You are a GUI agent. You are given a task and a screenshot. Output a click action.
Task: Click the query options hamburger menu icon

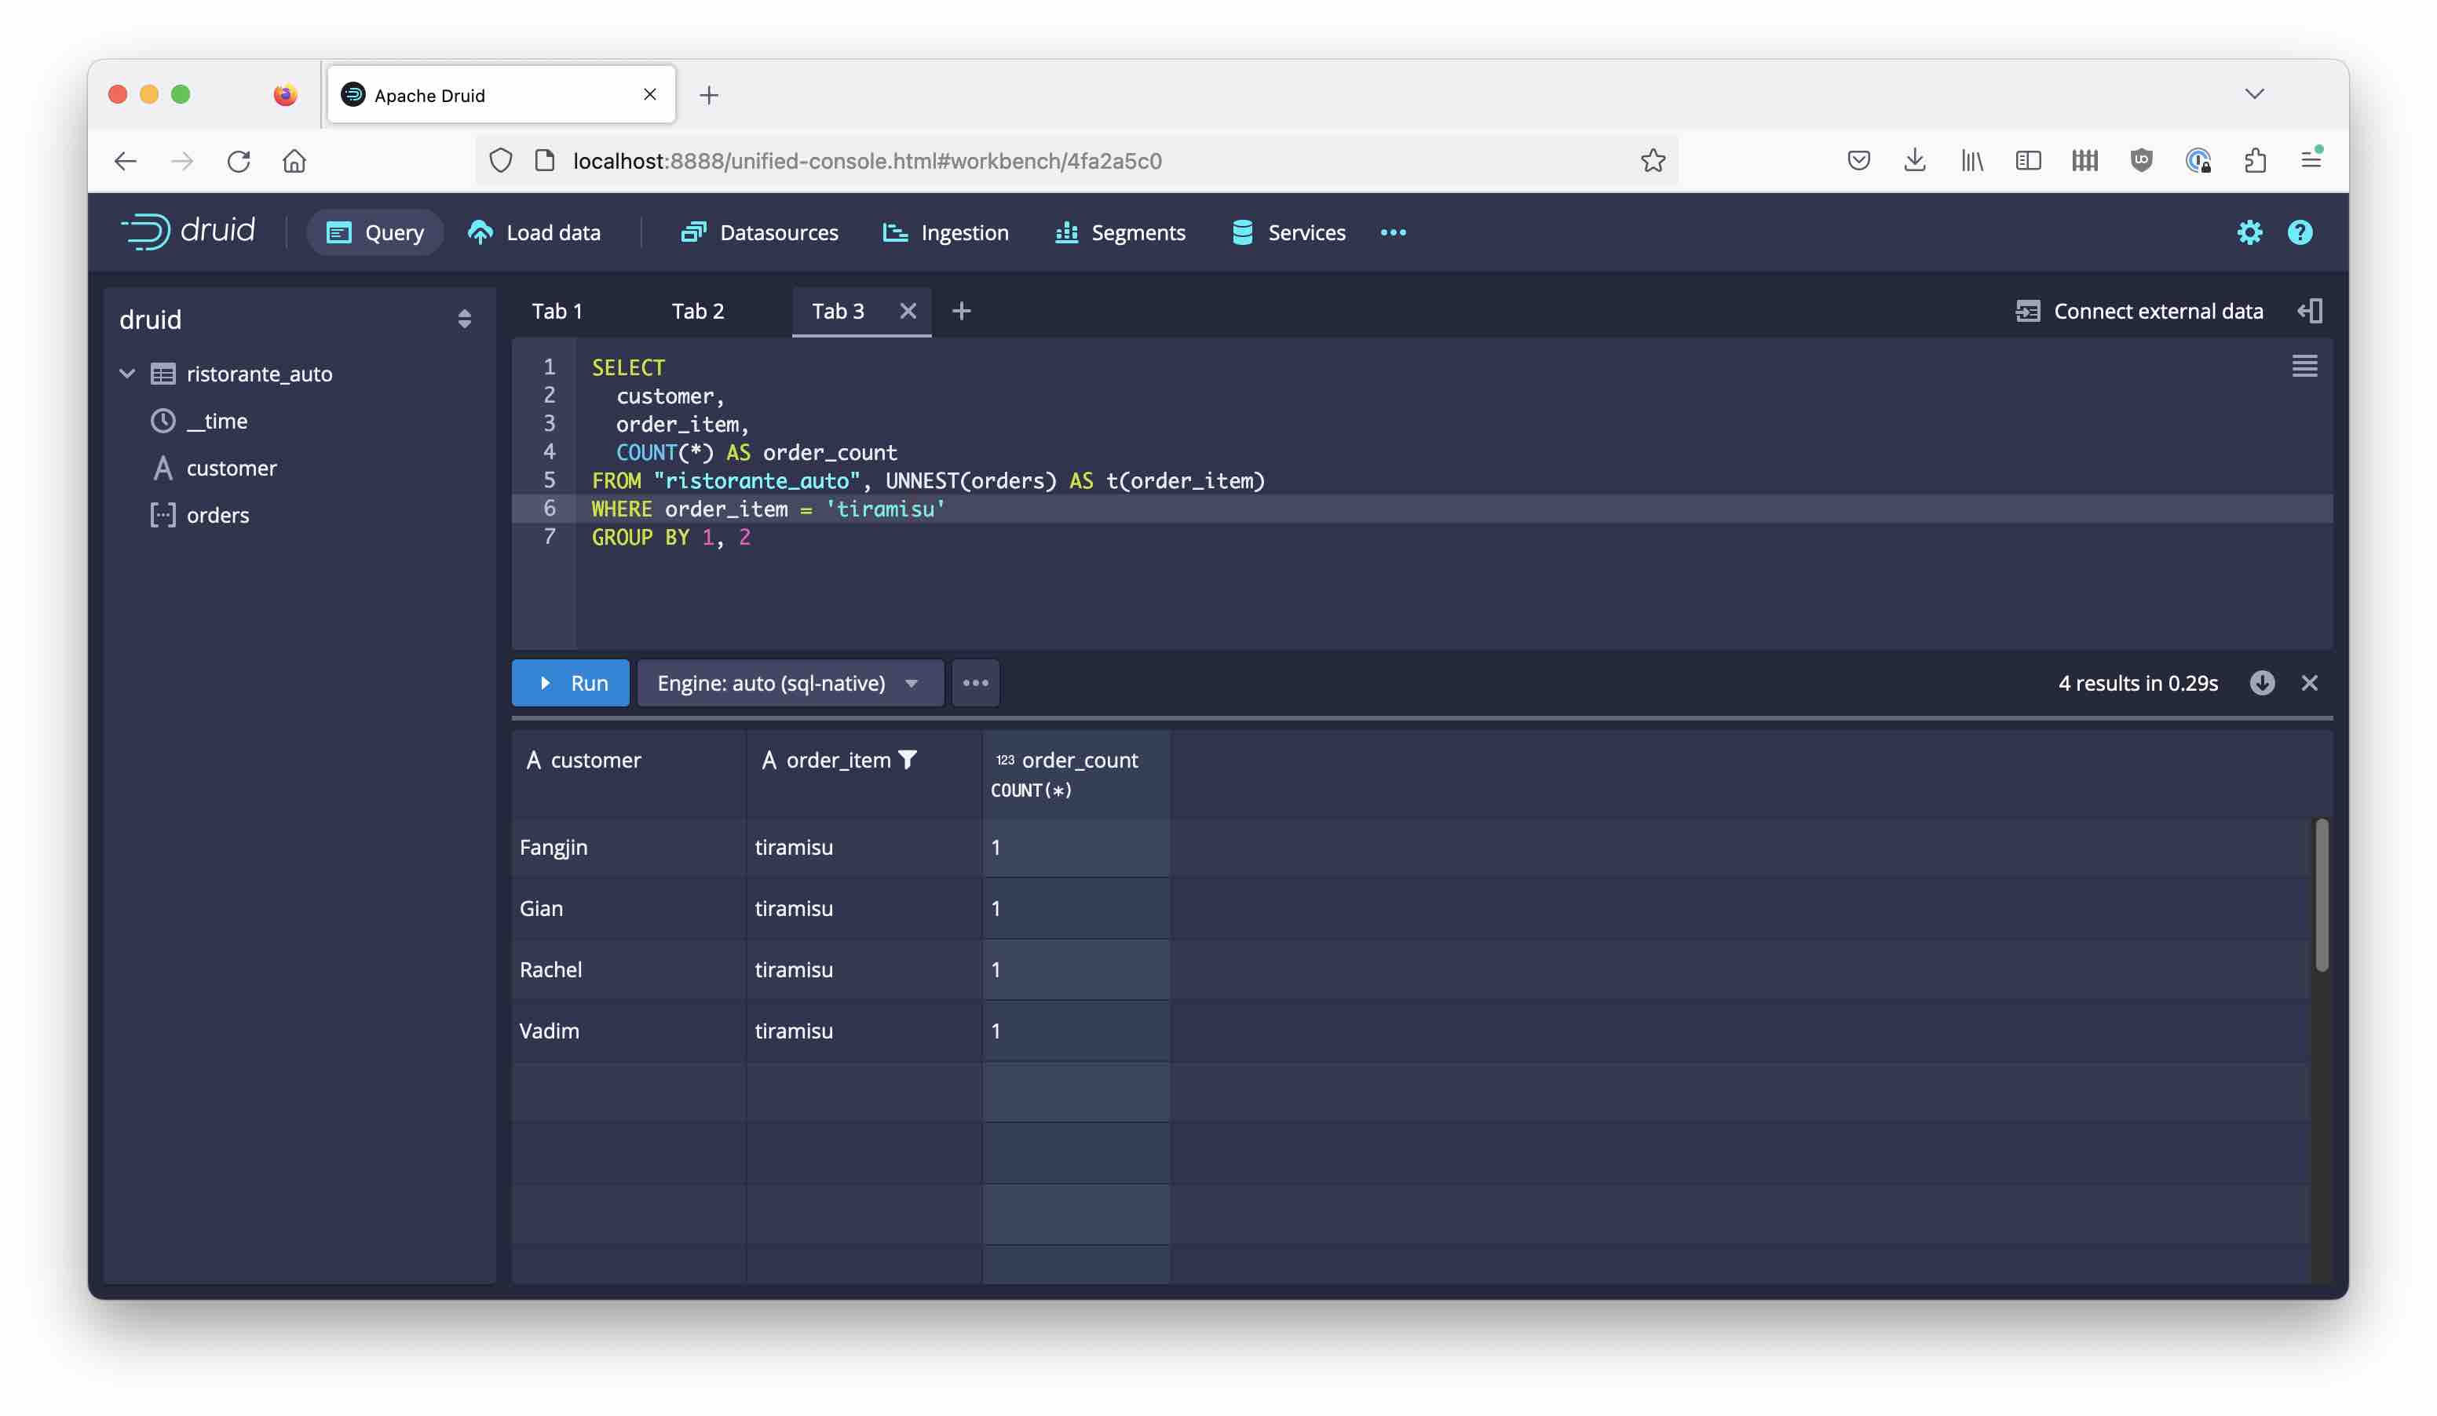(2306, 366)
